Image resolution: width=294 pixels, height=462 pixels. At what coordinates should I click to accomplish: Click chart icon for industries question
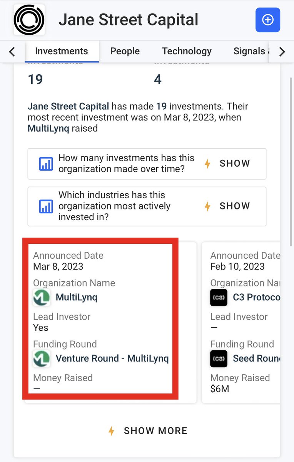pos(46,206)
